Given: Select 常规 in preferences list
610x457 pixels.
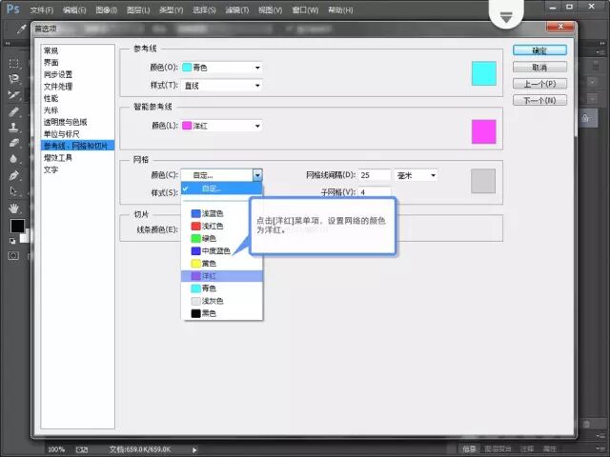Looking at the screenshot, I should click(78, 50).
